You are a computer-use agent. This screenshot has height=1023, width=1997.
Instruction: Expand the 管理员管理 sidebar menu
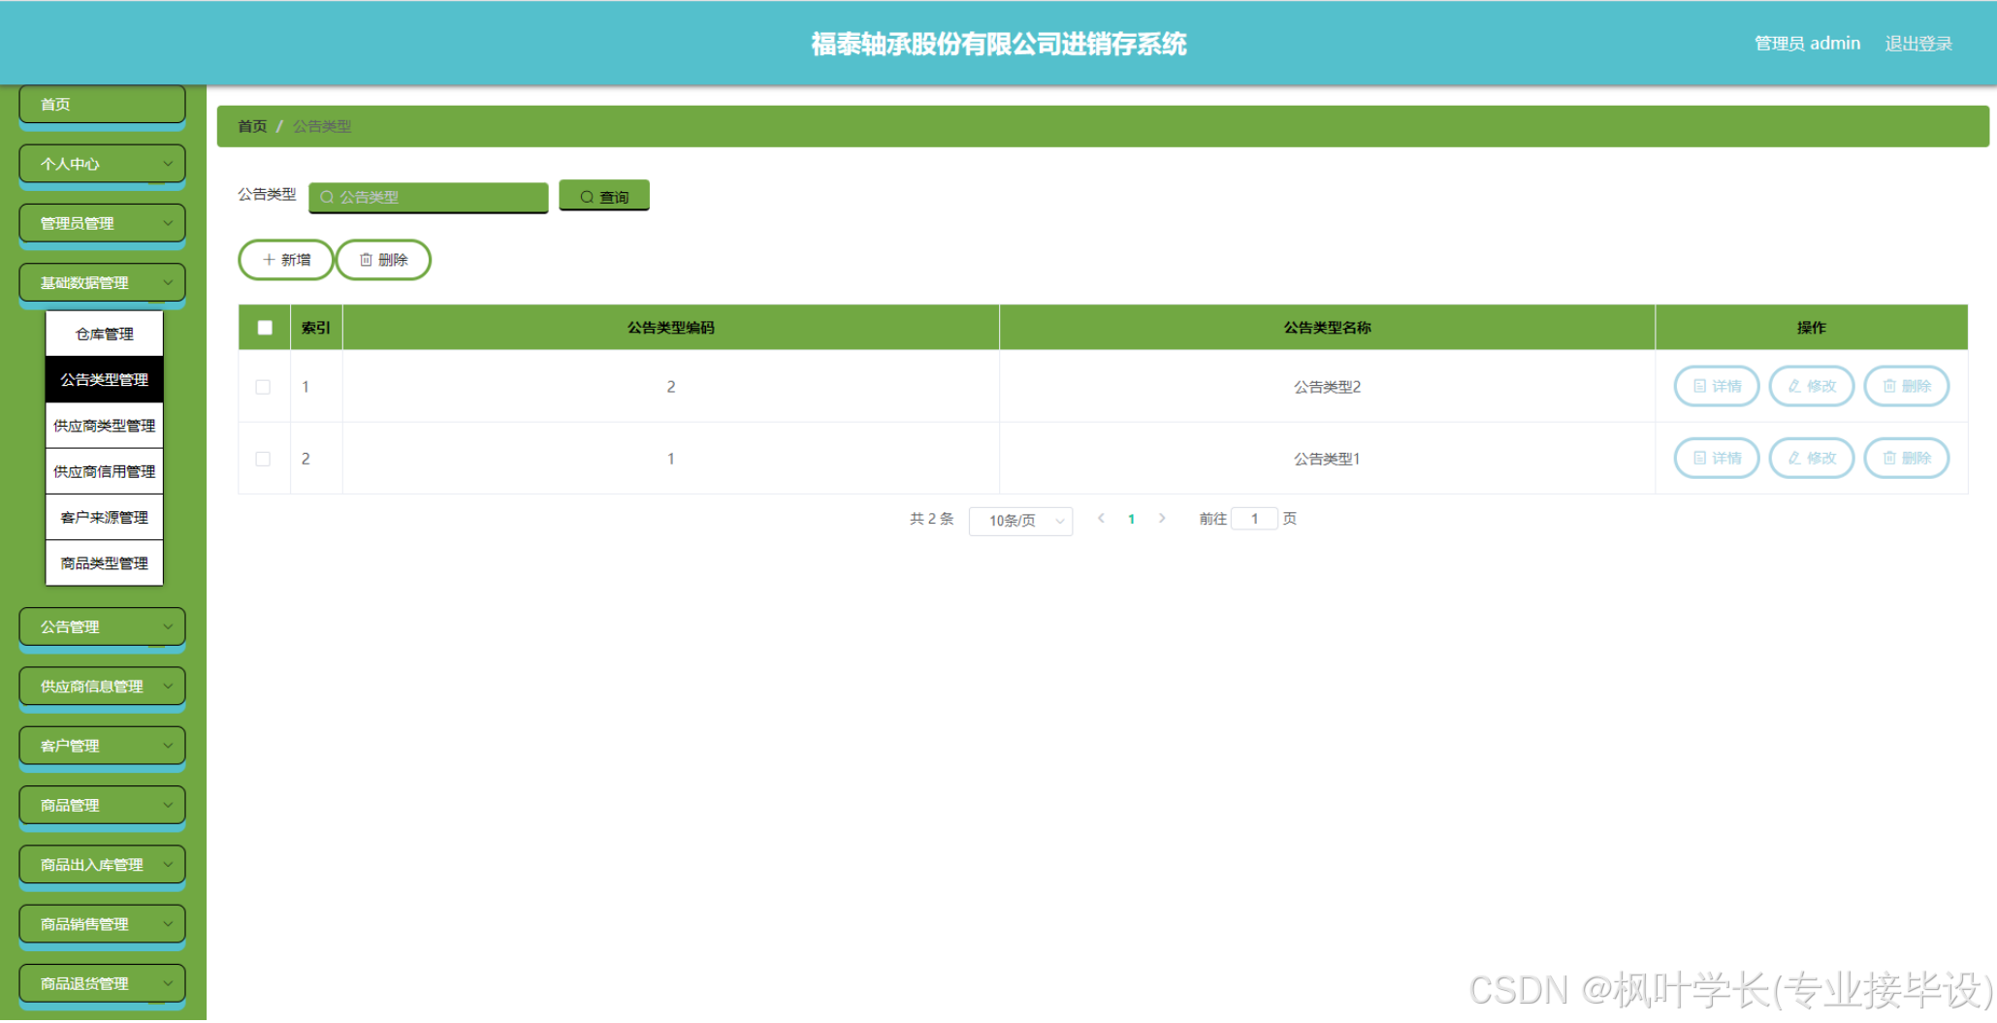(102, 223)
